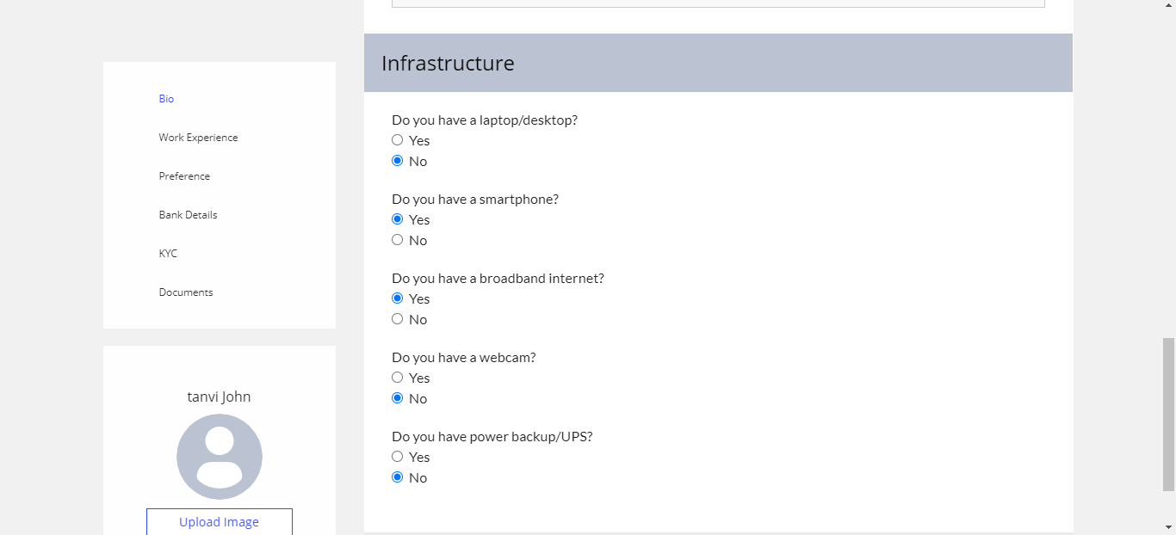The width and height of the screenshot is (1176, 535).
Task: Click 'Do you have a smartphone?' text
Action: pos(475,199)
